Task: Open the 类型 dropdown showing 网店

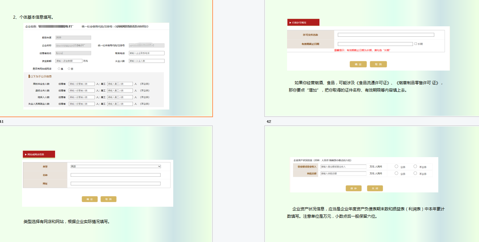Action: pyautogui.click(x=115, y=166)
